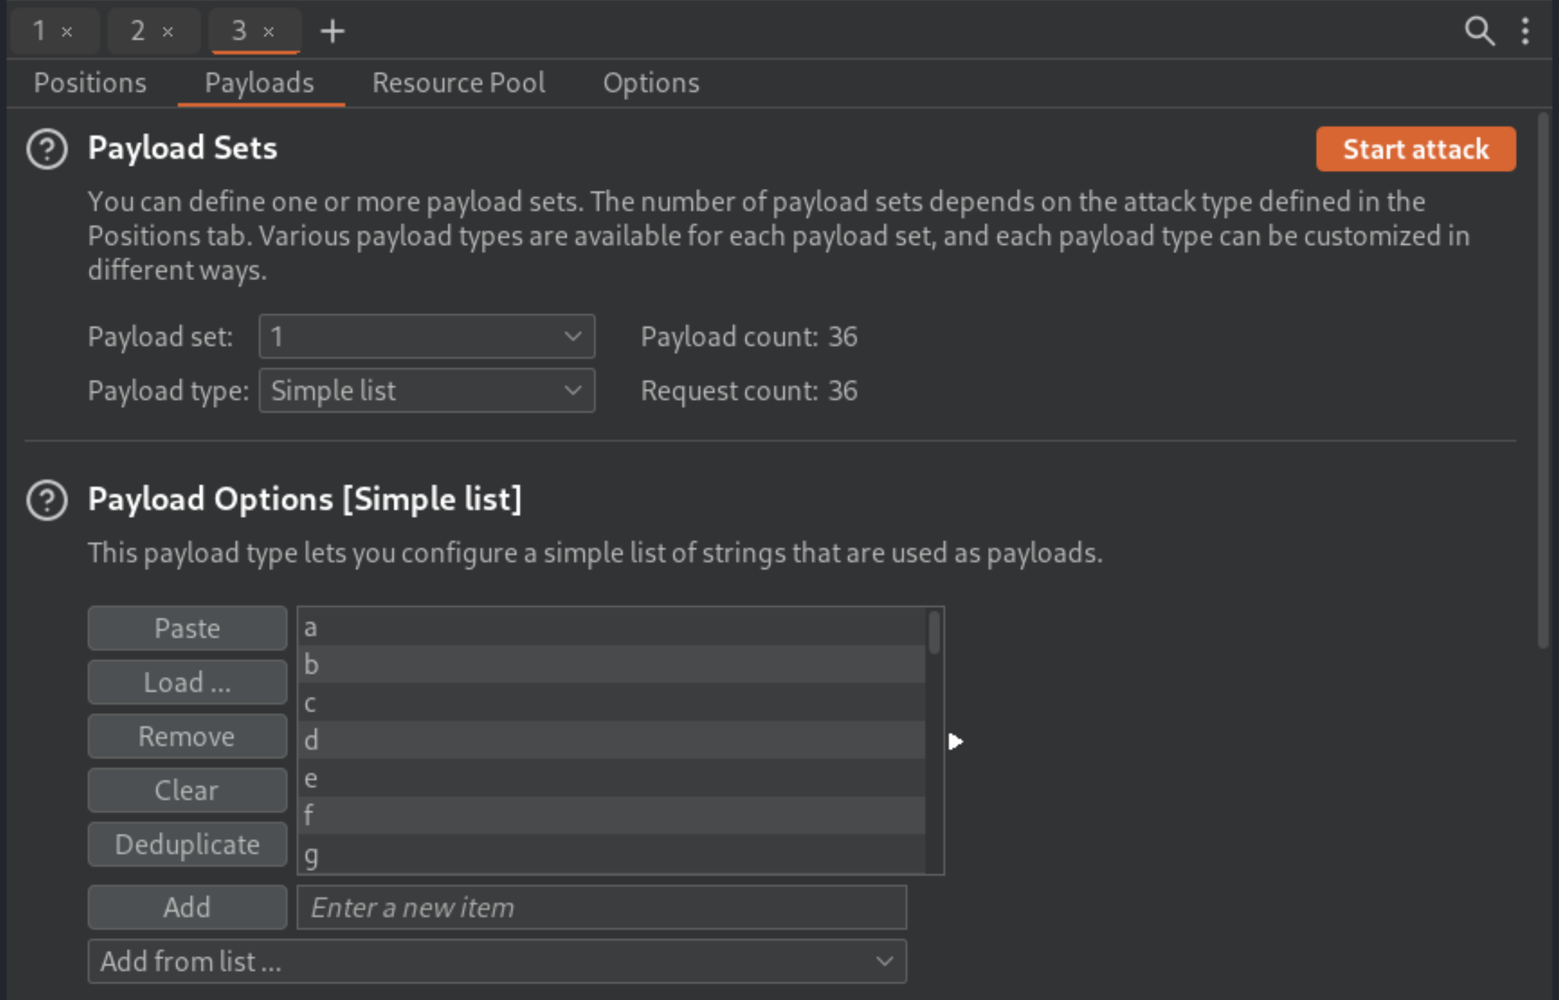Click the Paste icon button

(188, 628)
